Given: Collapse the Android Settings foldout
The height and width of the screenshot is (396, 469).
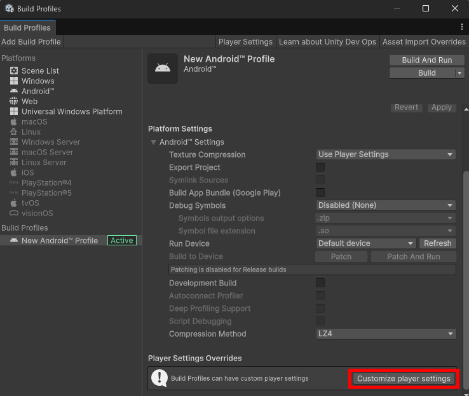Looking at the screenshot, I should [153, 142].
